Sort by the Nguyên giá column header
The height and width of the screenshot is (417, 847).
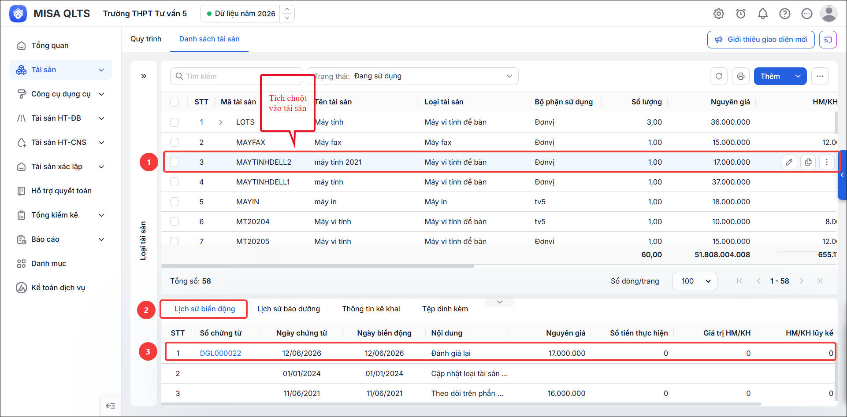click(730, 102)
